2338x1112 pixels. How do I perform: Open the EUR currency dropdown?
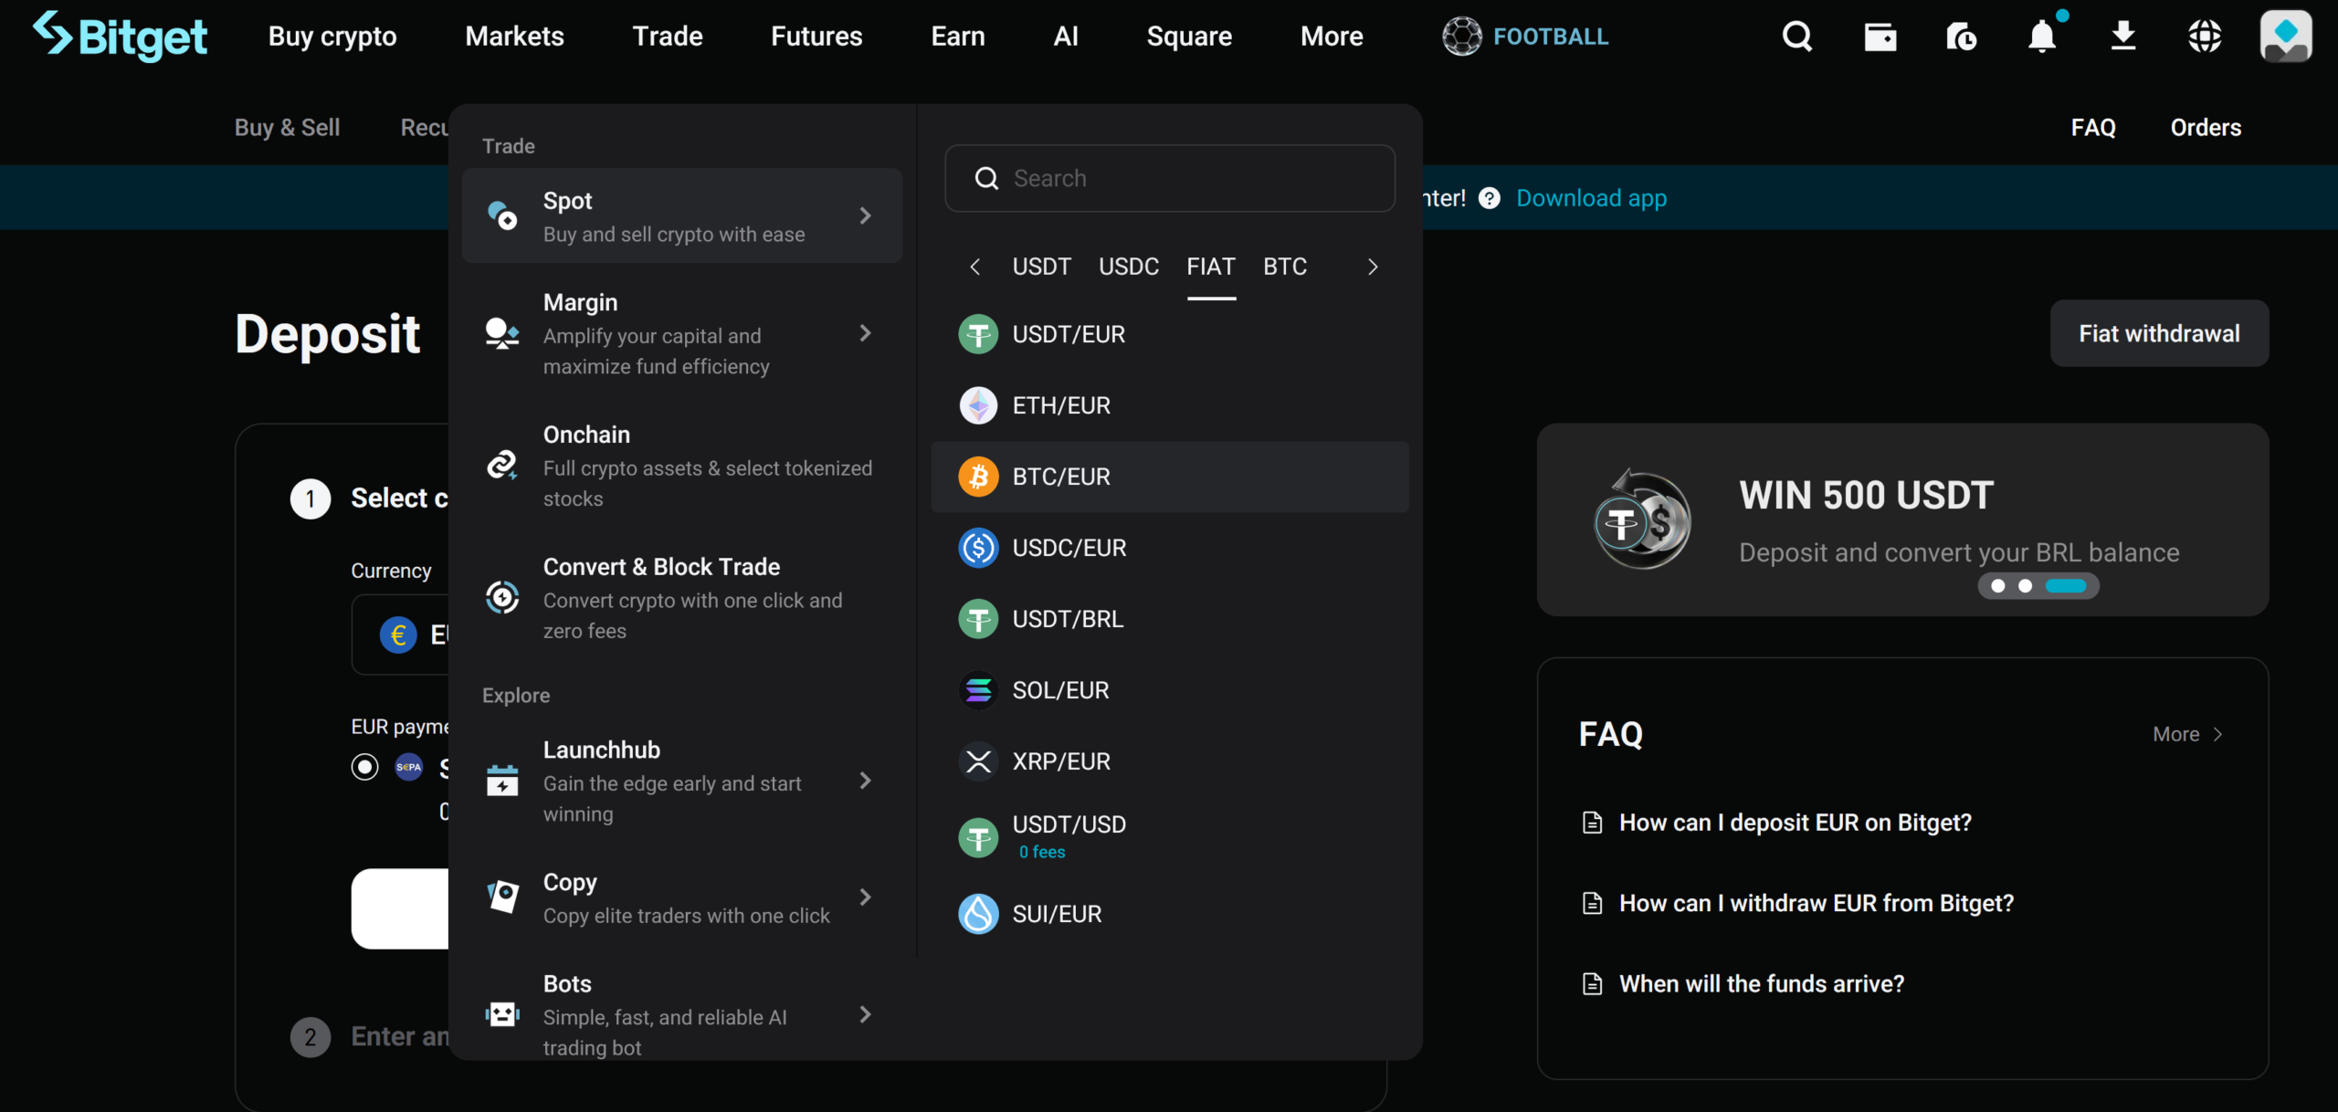pyautogui.click(x=402, y=635)
